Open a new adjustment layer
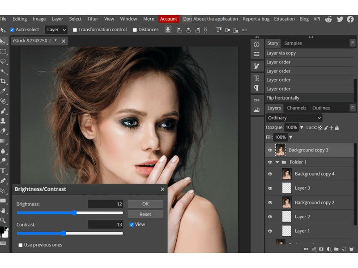358x268 pixels. pos(328,249)
